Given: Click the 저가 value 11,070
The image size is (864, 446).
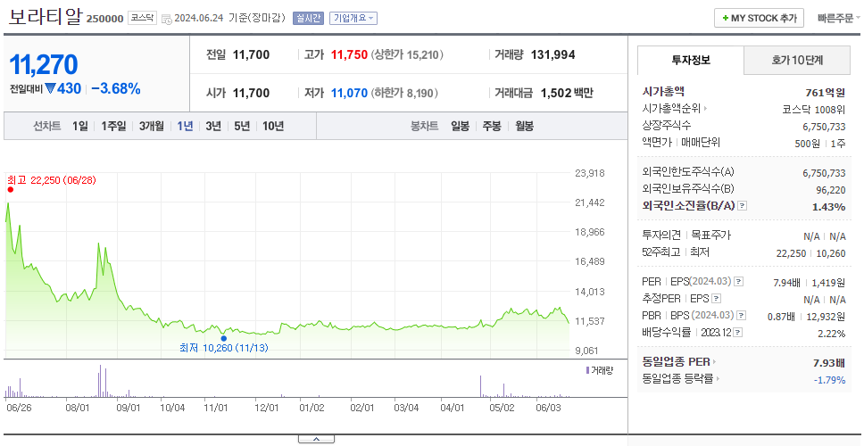Looking at the screenshot, I should tap(349, 93).
